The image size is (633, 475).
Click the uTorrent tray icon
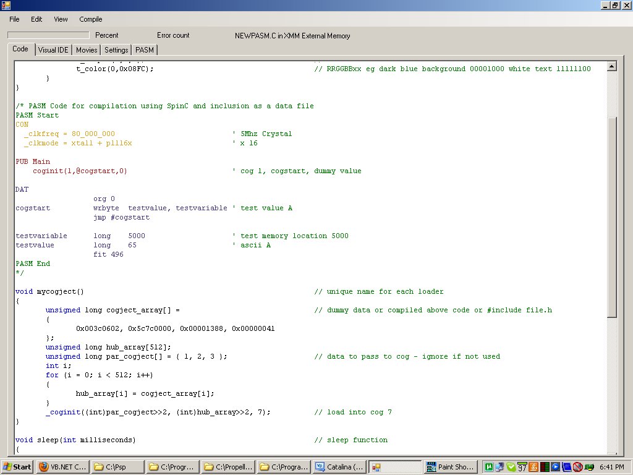489,467
